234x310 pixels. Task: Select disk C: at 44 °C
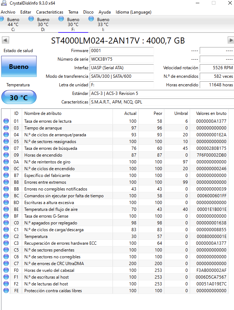pos(13,24)
